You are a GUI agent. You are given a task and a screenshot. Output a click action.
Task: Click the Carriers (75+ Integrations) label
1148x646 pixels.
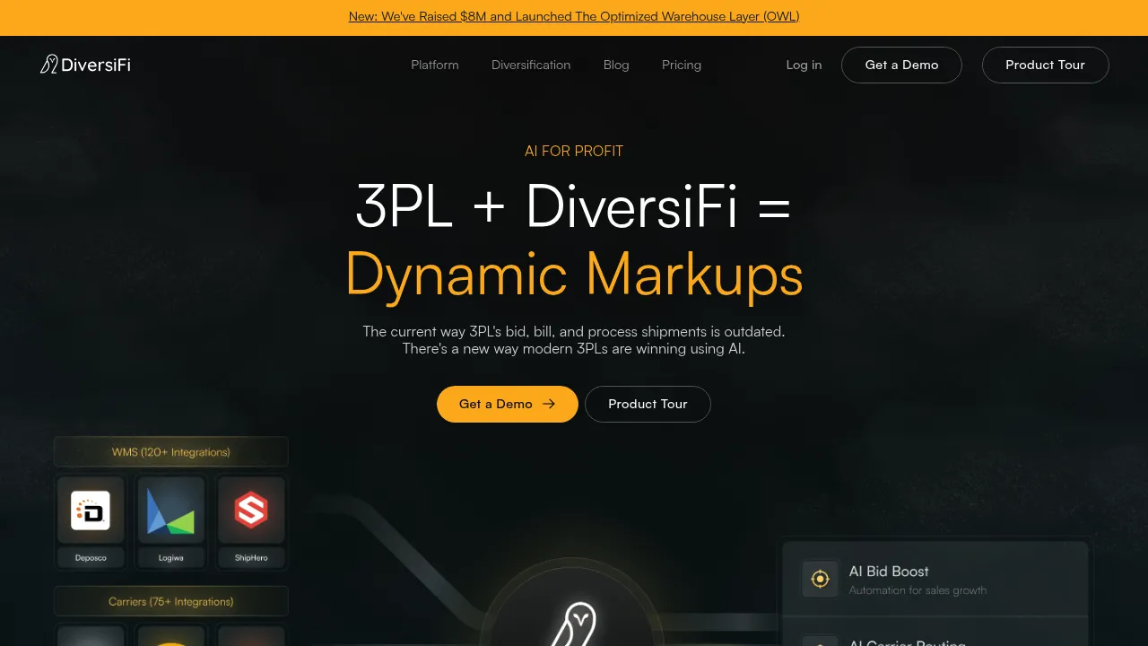coord(171,601)
